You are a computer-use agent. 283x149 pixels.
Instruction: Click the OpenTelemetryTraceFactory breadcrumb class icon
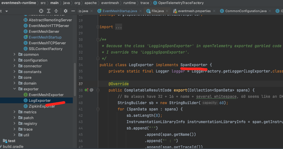tap(155, 3)
